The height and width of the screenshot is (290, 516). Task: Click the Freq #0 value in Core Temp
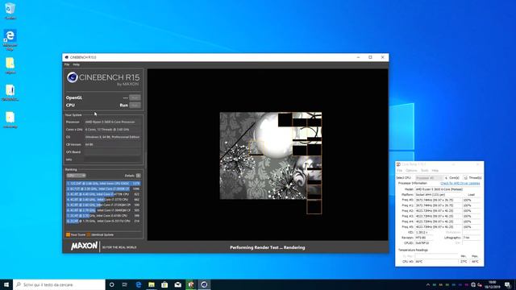[x=438, y=200]
